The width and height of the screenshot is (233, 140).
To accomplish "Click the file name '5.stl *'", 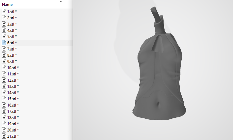I will point(12,36).
